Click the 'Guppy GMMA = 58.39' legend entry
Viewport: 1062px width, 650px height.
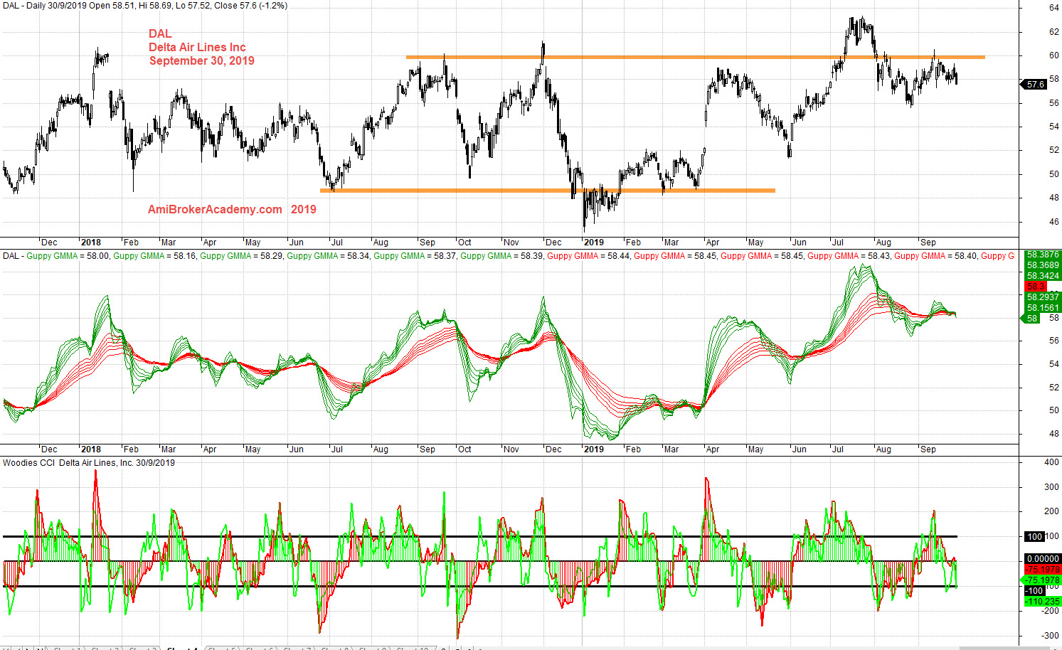(502, 256)
